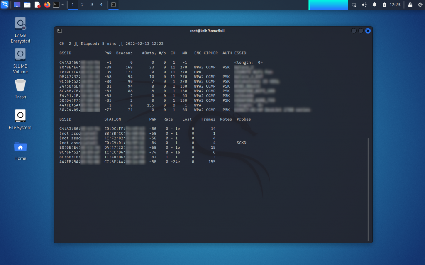Open the logout session icon
The image size is (425, 265).
[x=420, y=5]
